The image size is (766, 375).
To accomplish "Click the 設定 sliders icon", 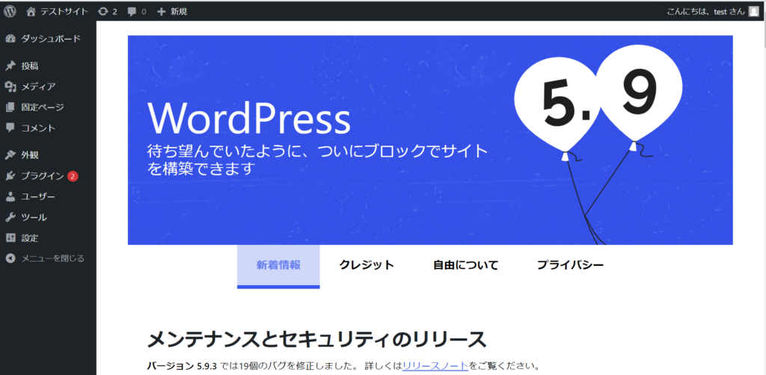I will pos(10,238).
